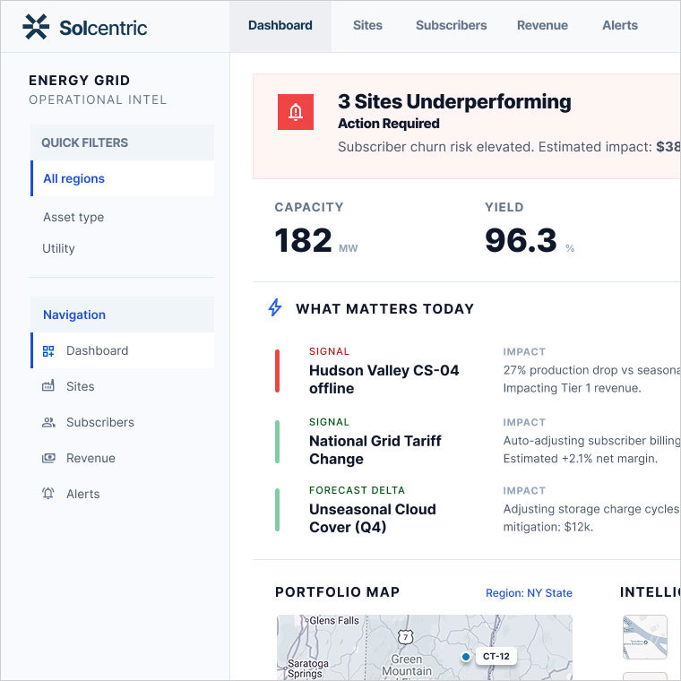Click the Solcentric logo icon
This screenshot has height=681, width=681.
(x=36, y=27)
